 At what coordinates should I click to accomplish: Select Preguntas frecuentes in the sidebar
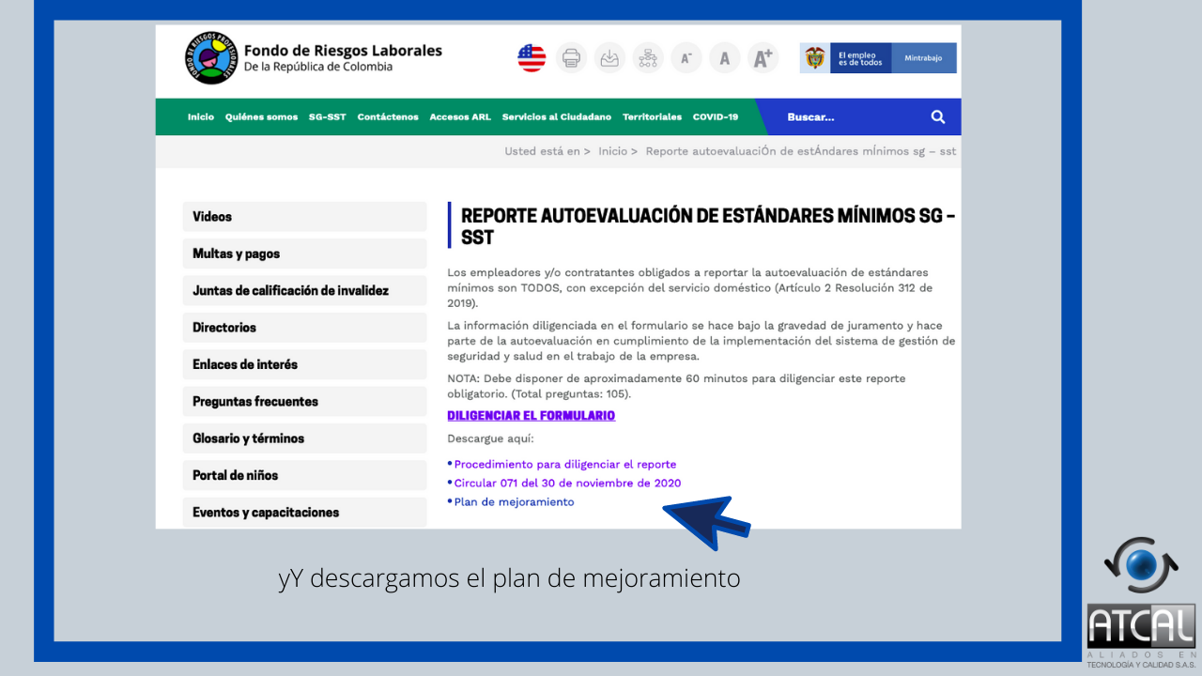pos(255,401)
